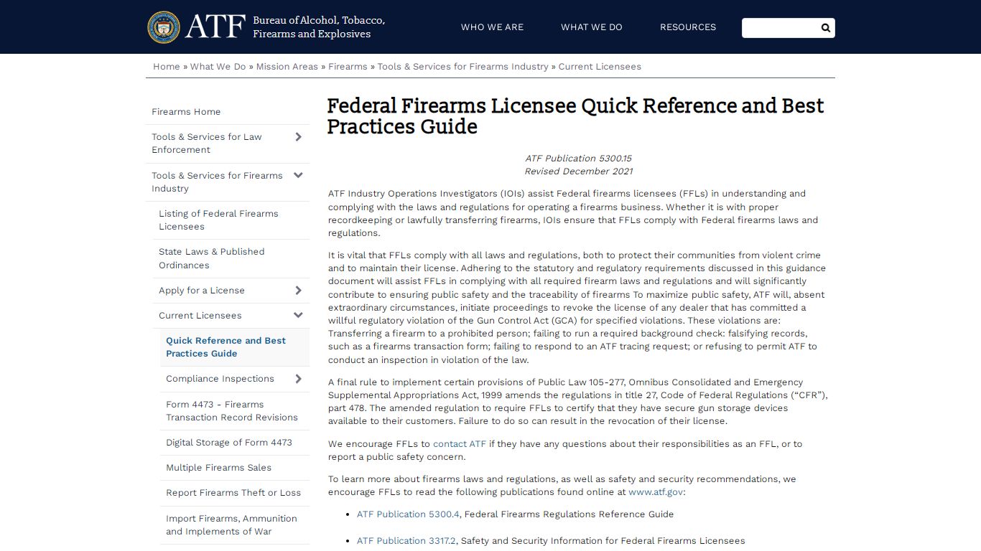The height and width of the screenshot is (551, 981).
Task: Select Quick Reference and Best Practices Guide
Action: pyautogui.click(x=226, y=347)
